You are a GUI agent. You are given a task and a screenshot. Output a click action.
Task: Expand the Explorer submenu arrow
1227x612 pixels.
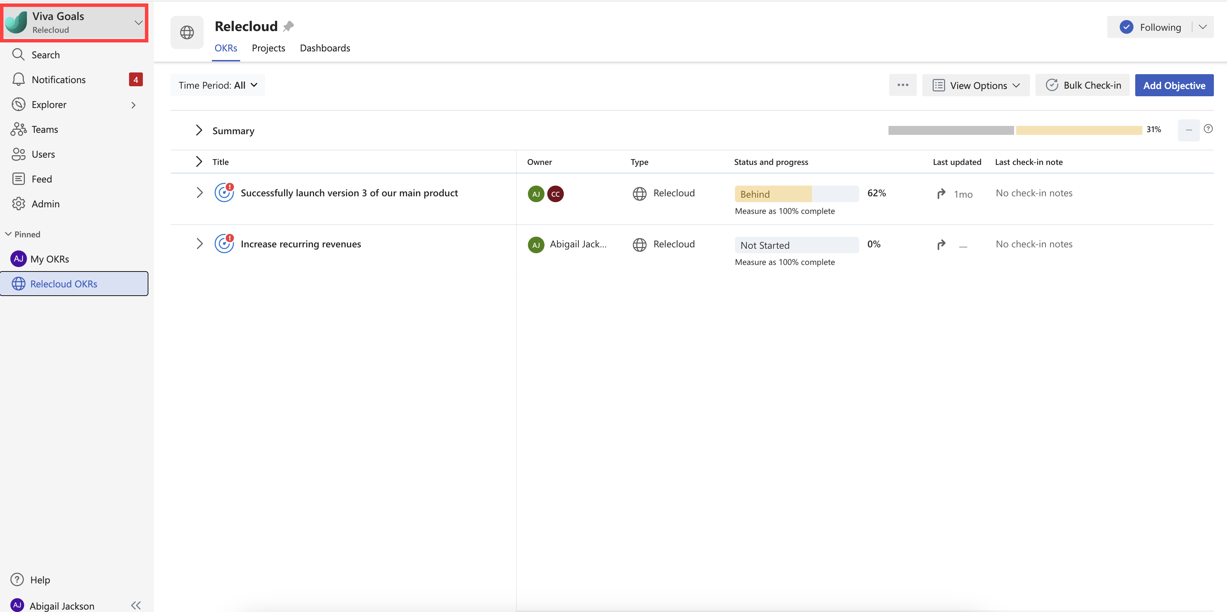pos(134,105)
